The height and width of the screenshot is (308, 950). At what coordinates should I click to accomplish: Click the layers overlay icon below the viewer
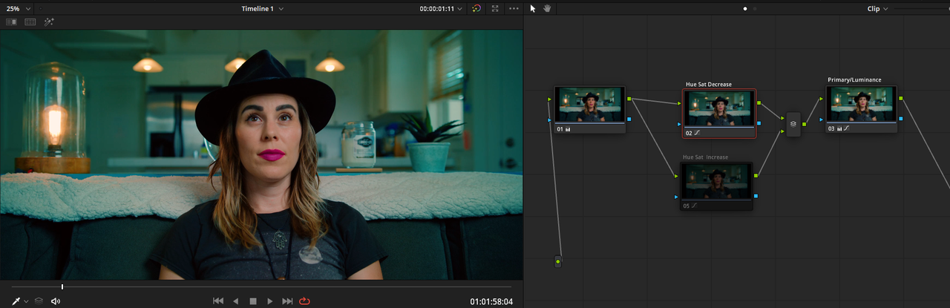pos(39,301)
